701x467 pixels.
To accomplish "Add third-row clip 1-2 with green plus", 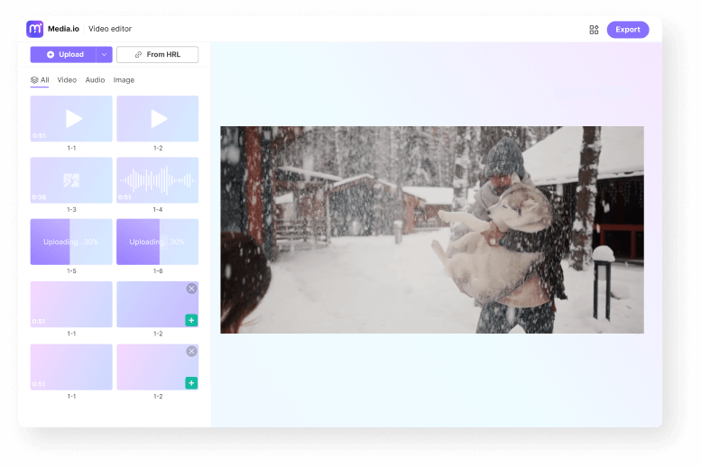I will click(191, 320).
